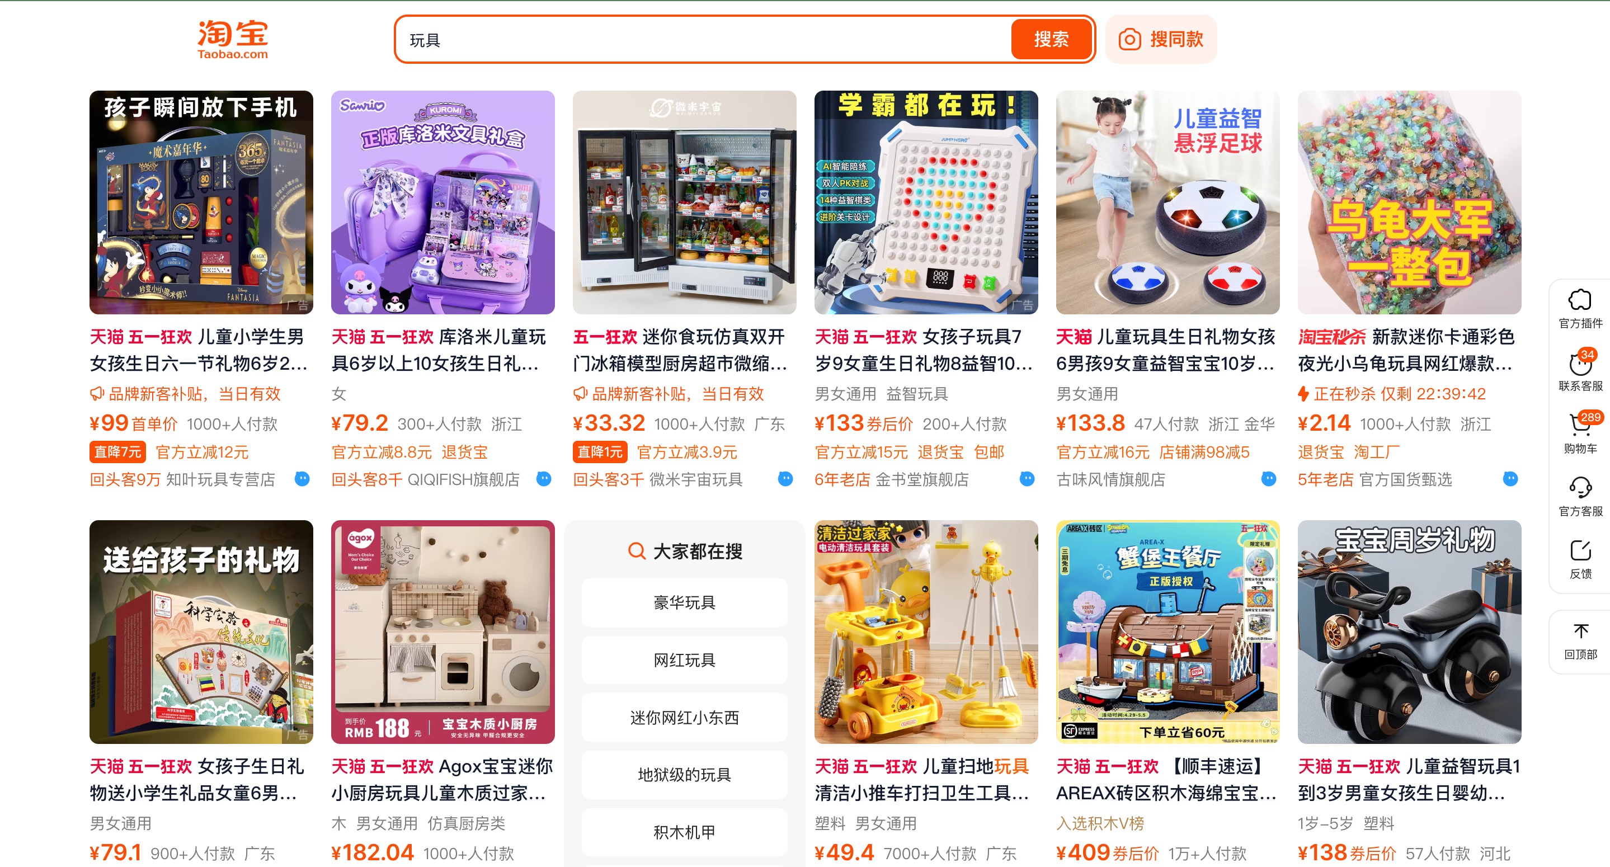Viewport: 1610px width, 867px height.
Task: Open the 购物车 shopping cart icon
Action: 1579,425
